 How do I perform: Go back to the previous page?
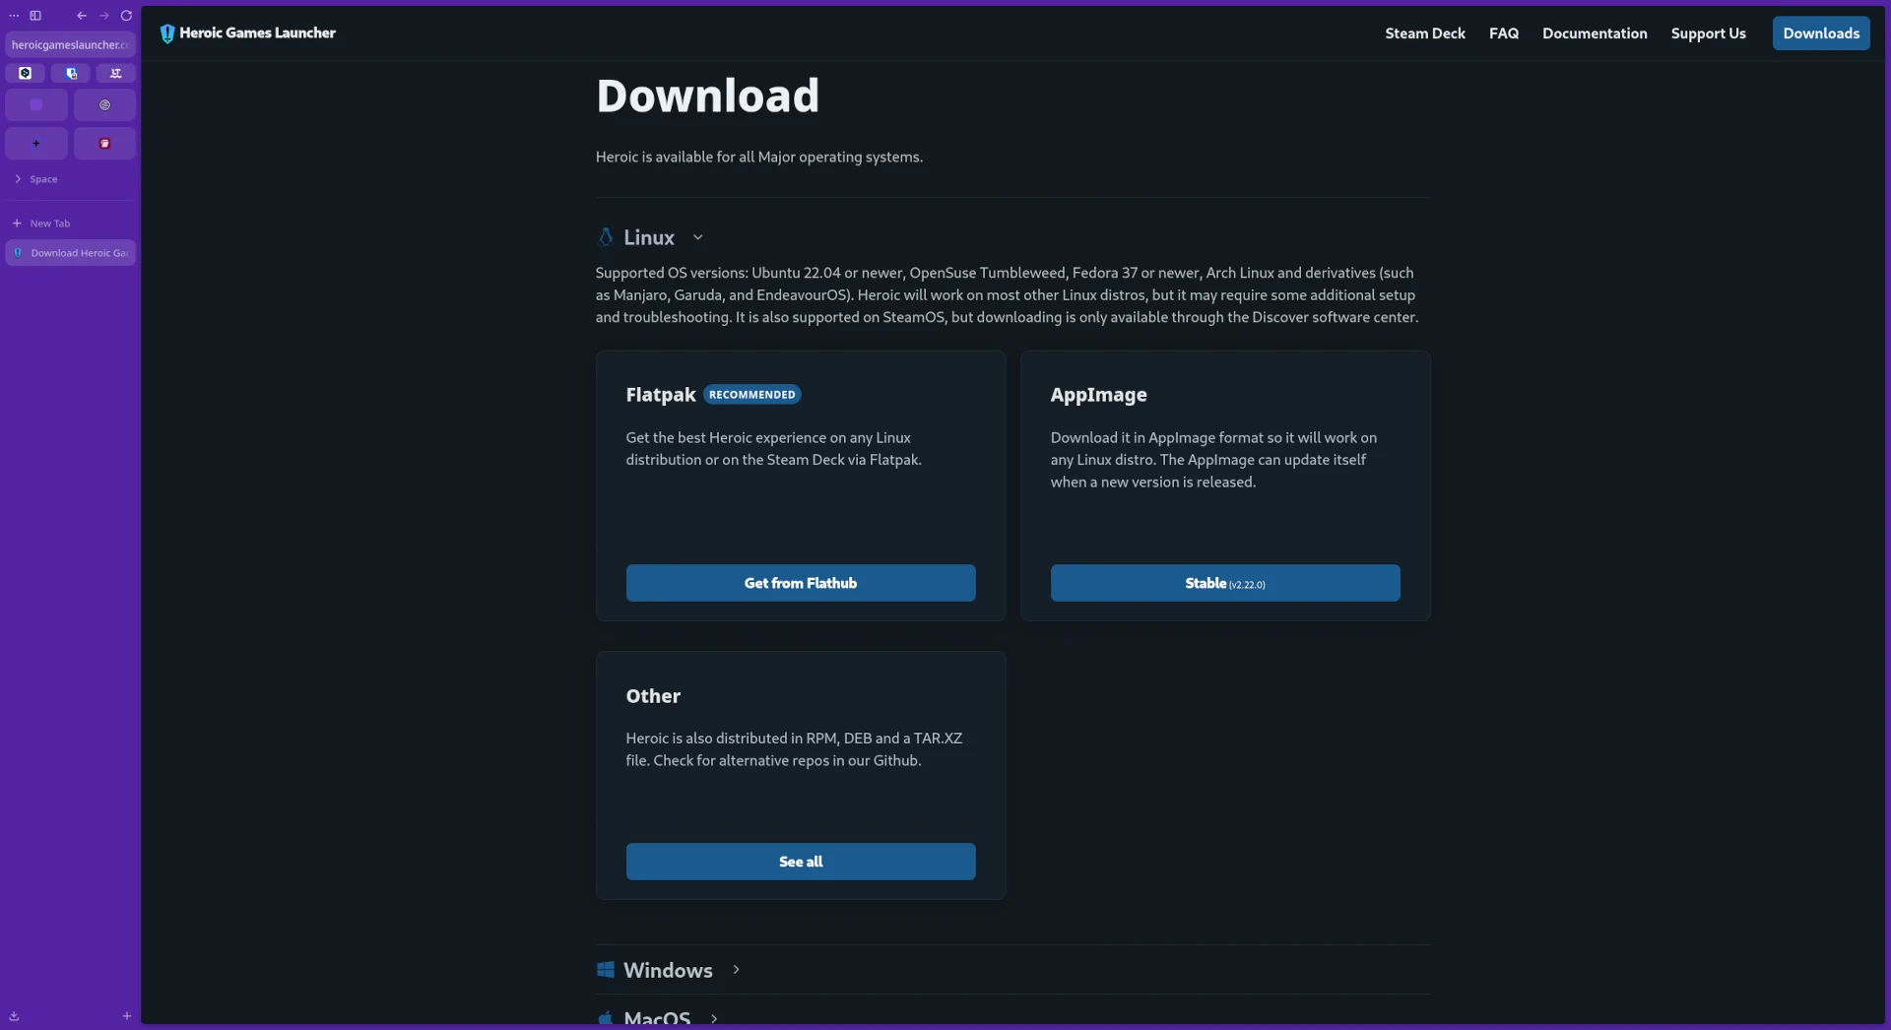coord(82,16)
